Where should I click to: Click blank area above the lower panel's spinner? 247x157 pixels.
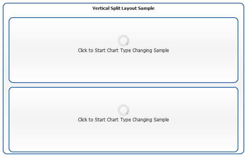point(123,95)
